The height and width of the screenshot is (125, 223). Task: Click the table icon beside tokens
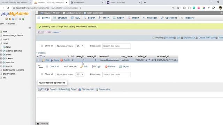[4, 58]
